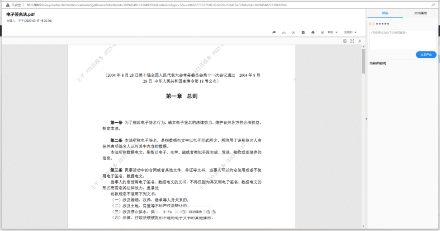Open the 自动缩放 zoom selector
This screenshot has width=440, height=231.
click(196, 212)
